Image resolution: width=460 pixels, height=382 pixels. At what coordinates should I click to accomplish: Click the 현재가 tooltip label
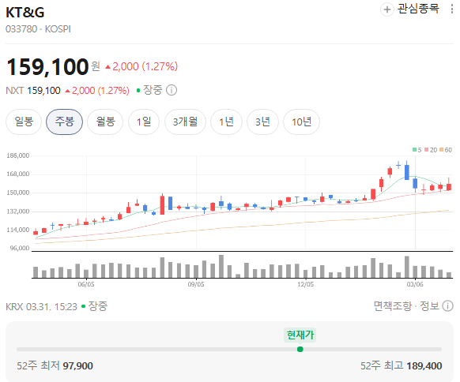click(x=300, y=335)
